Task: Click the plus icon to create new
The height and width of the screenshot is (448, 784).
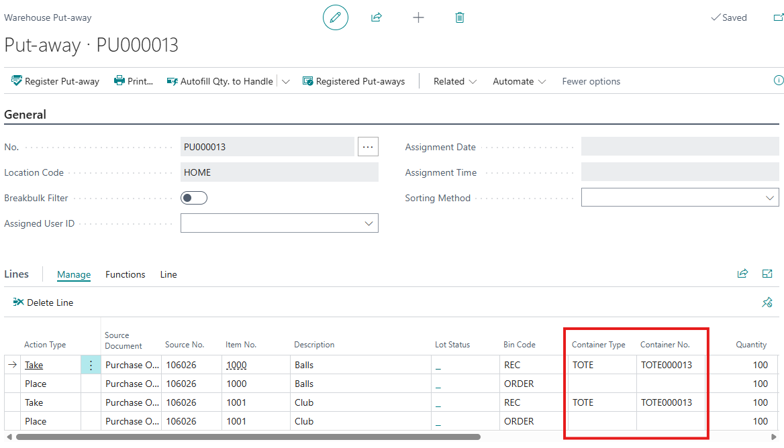Action: point(418,17)
